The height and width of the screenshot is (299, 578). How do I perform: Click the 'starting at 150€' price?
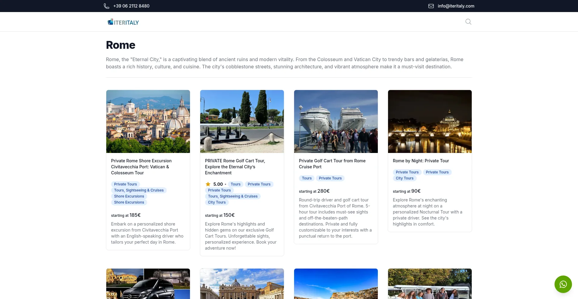click(x=220, y=215)
